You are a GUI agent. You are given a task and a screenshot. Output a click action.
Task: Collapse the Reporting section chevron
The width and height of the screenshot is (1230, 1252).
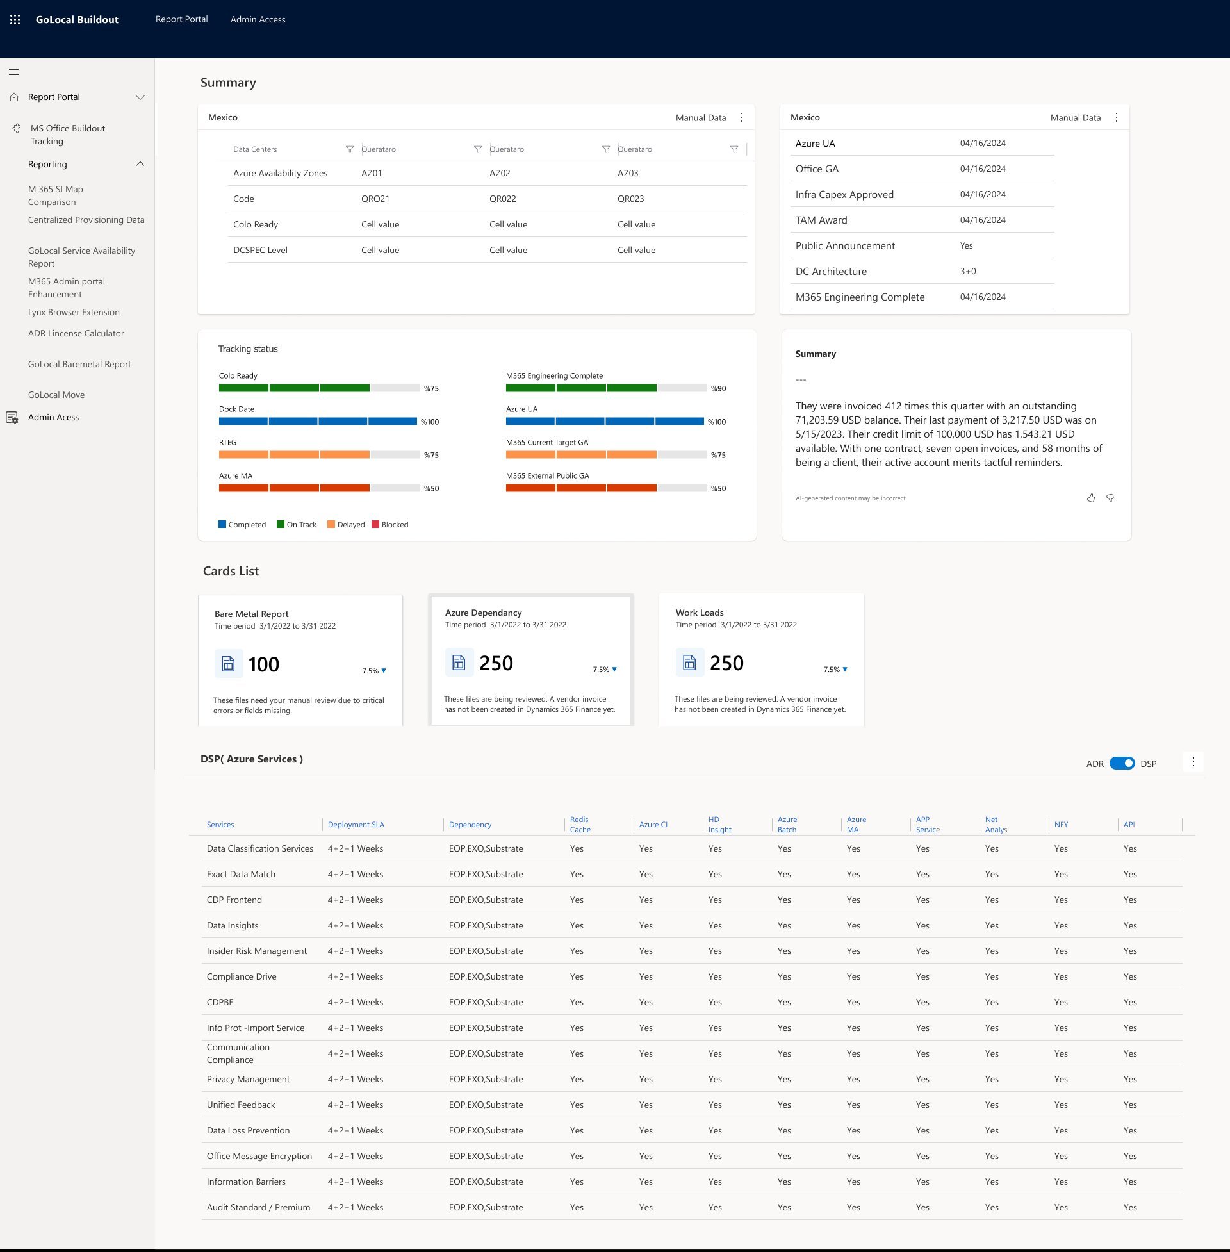click(140, 164)
